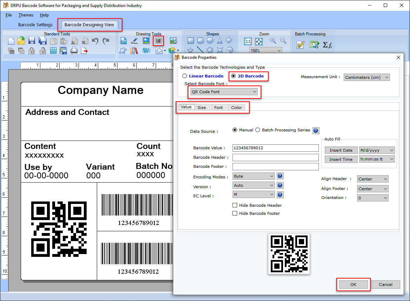Select the rounded rectangle shape
The image size is (410, 301).
coord(201,41)
